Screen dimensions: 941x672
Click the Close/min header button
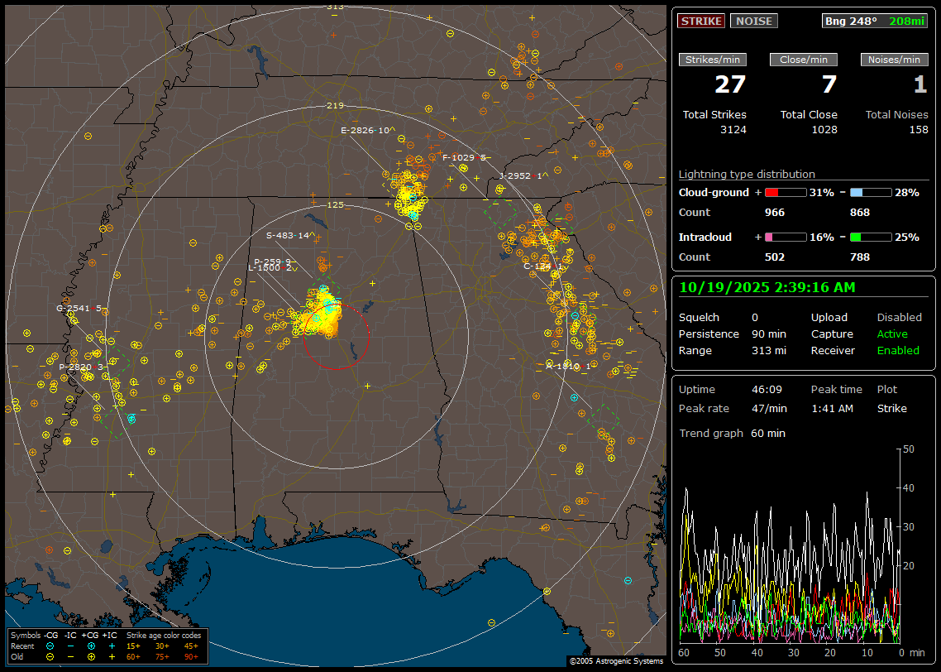click(x=804, y=60)
